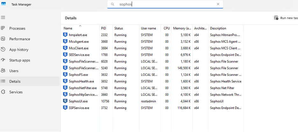The height and width of the screenshot is (132, 298).
Task: Click the 149,500 K memory value
Action: [x=184, y=68]
